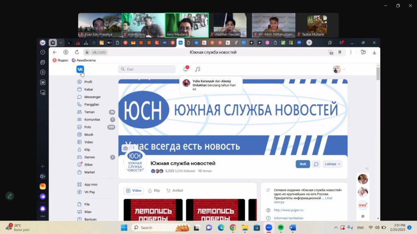
Task: Open Chrome from taskbar
Action: point(233,227)
